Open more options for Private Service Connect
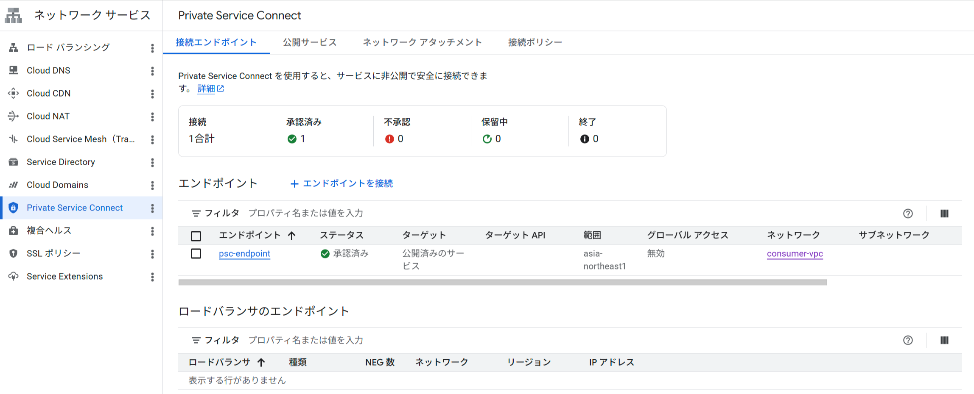The width and height of the screenshot is (974, 394). click(152, 208)
